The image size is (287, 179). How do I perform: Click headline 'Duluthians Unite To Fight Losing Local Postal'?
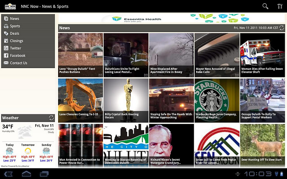pyautogui.click(x=122, y=70)
